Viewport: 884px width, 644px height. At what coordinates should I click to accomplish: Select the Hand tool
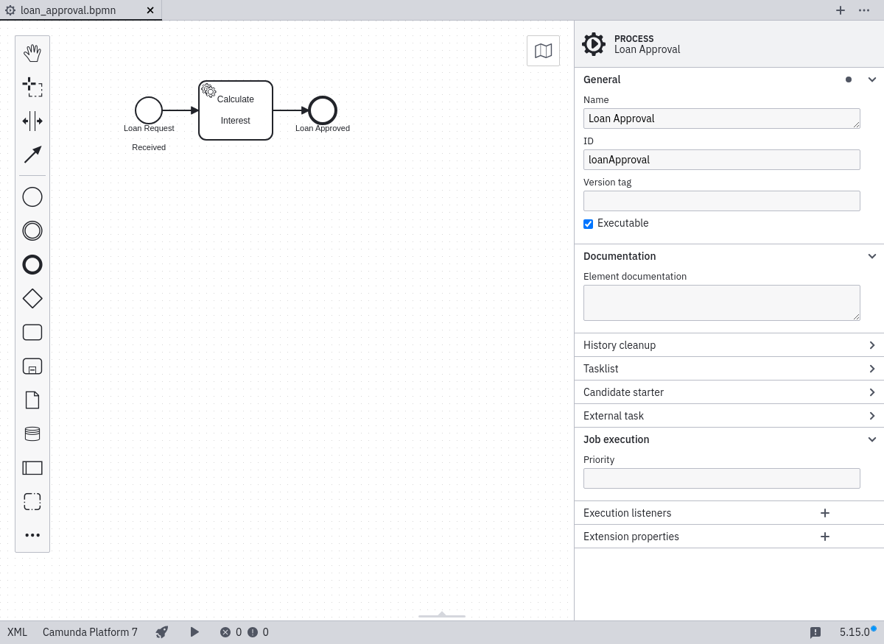click(x=32, y=53)
